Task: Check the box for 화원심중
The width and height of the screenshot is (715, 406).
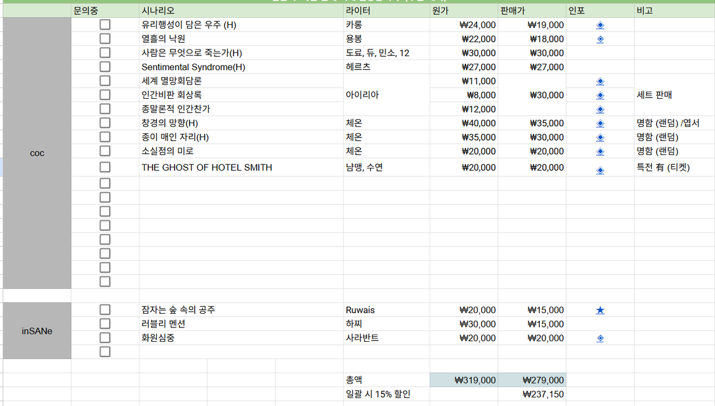Action: coord(105,338)
